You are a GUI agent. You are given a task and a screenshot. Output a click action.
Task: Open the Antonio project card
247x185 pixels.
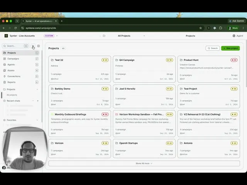coord(209,148)
